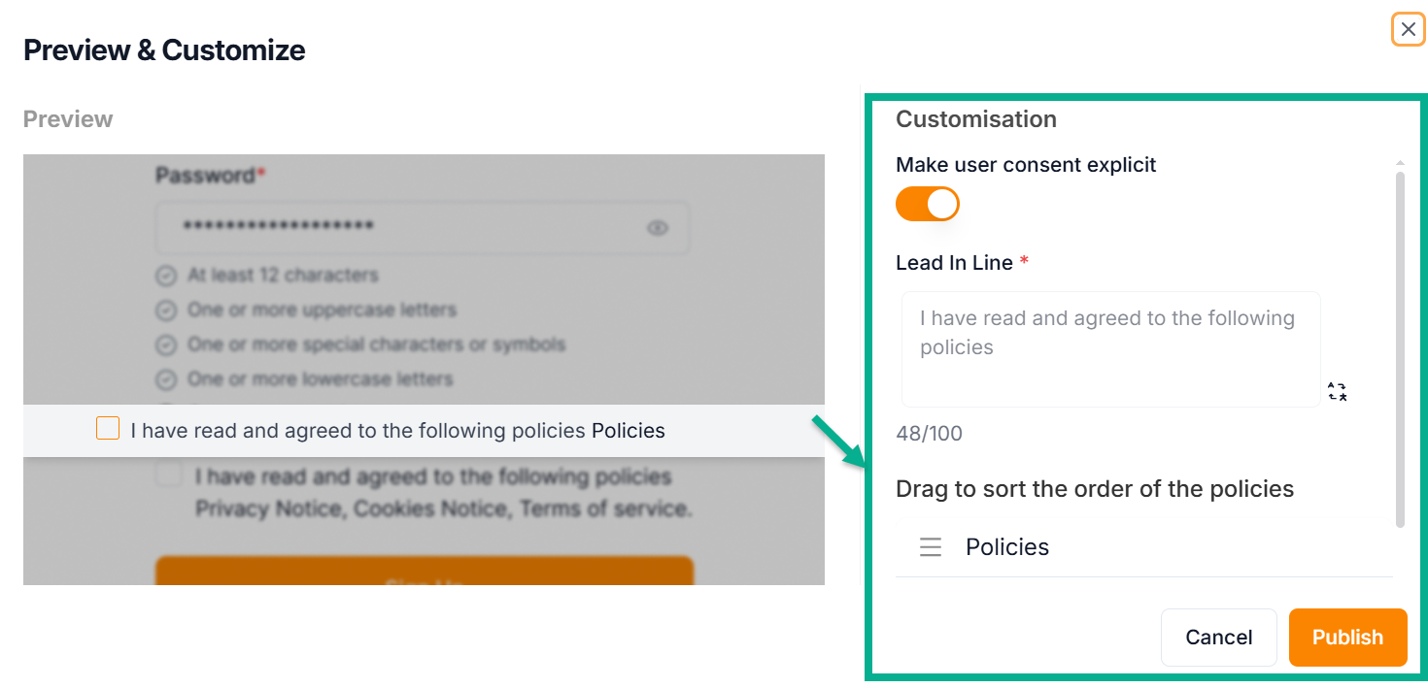
Task: Click the drag handle icon next to Policies
Action: pyautogui.click(x=931, y=547)
